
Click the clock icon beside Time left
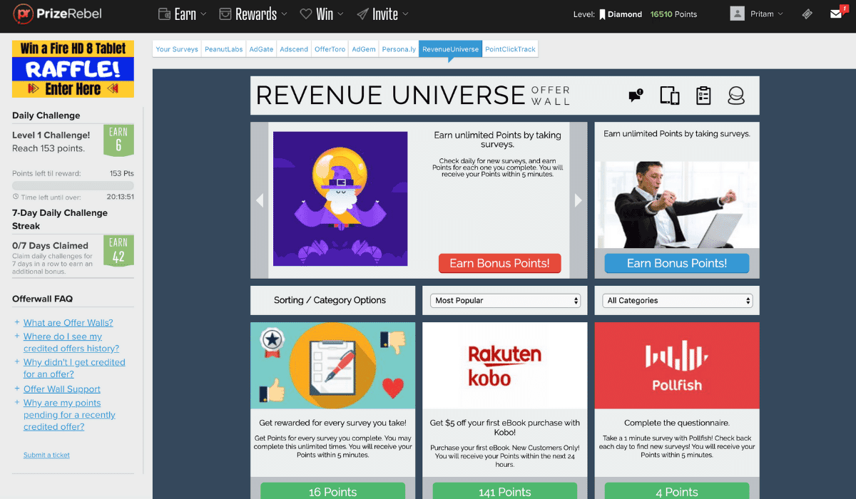(16, 197)
